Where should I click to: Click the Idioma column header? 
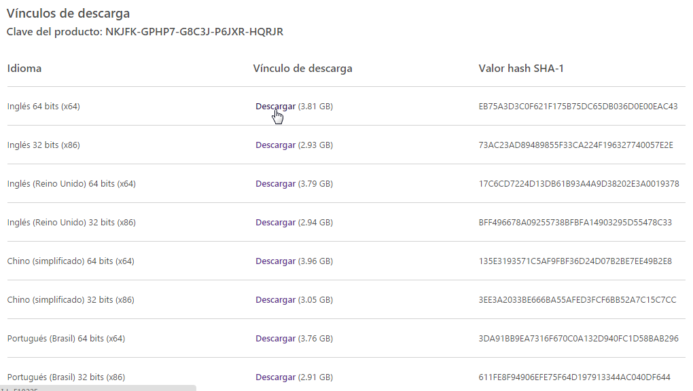click(24, 69)
